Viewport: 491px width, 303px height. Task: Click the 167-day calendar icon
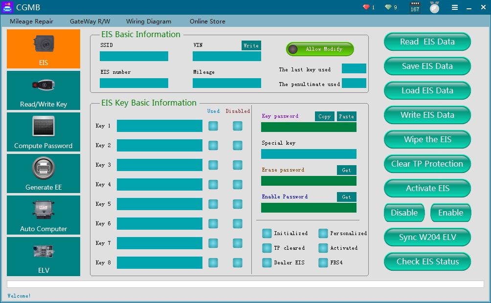(414, 7)
